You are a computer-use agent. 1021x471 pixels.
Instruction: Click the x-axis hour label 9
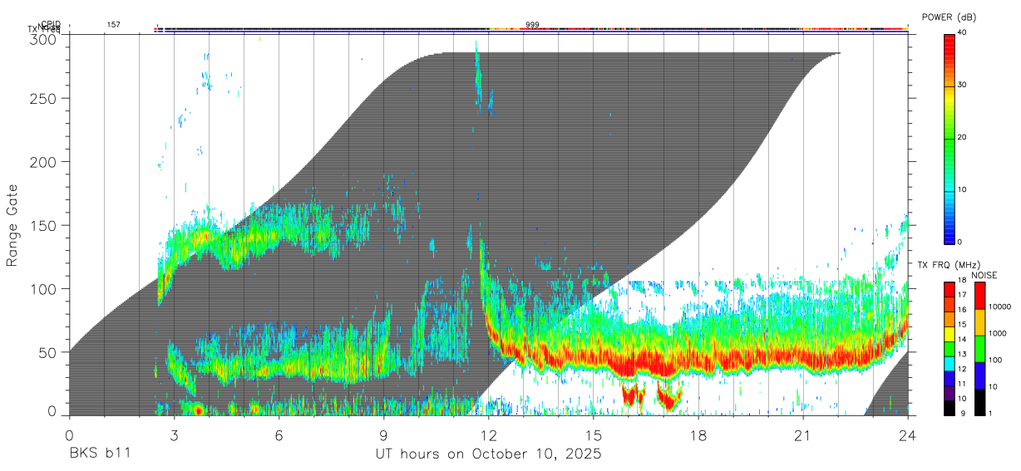383,435
